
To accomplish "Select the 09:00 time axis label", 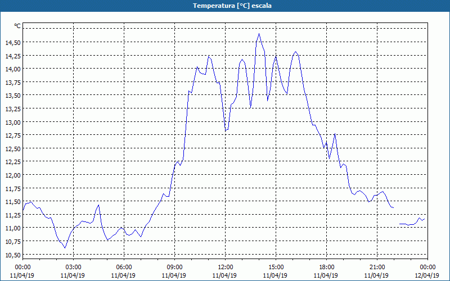I will [175, 268].
